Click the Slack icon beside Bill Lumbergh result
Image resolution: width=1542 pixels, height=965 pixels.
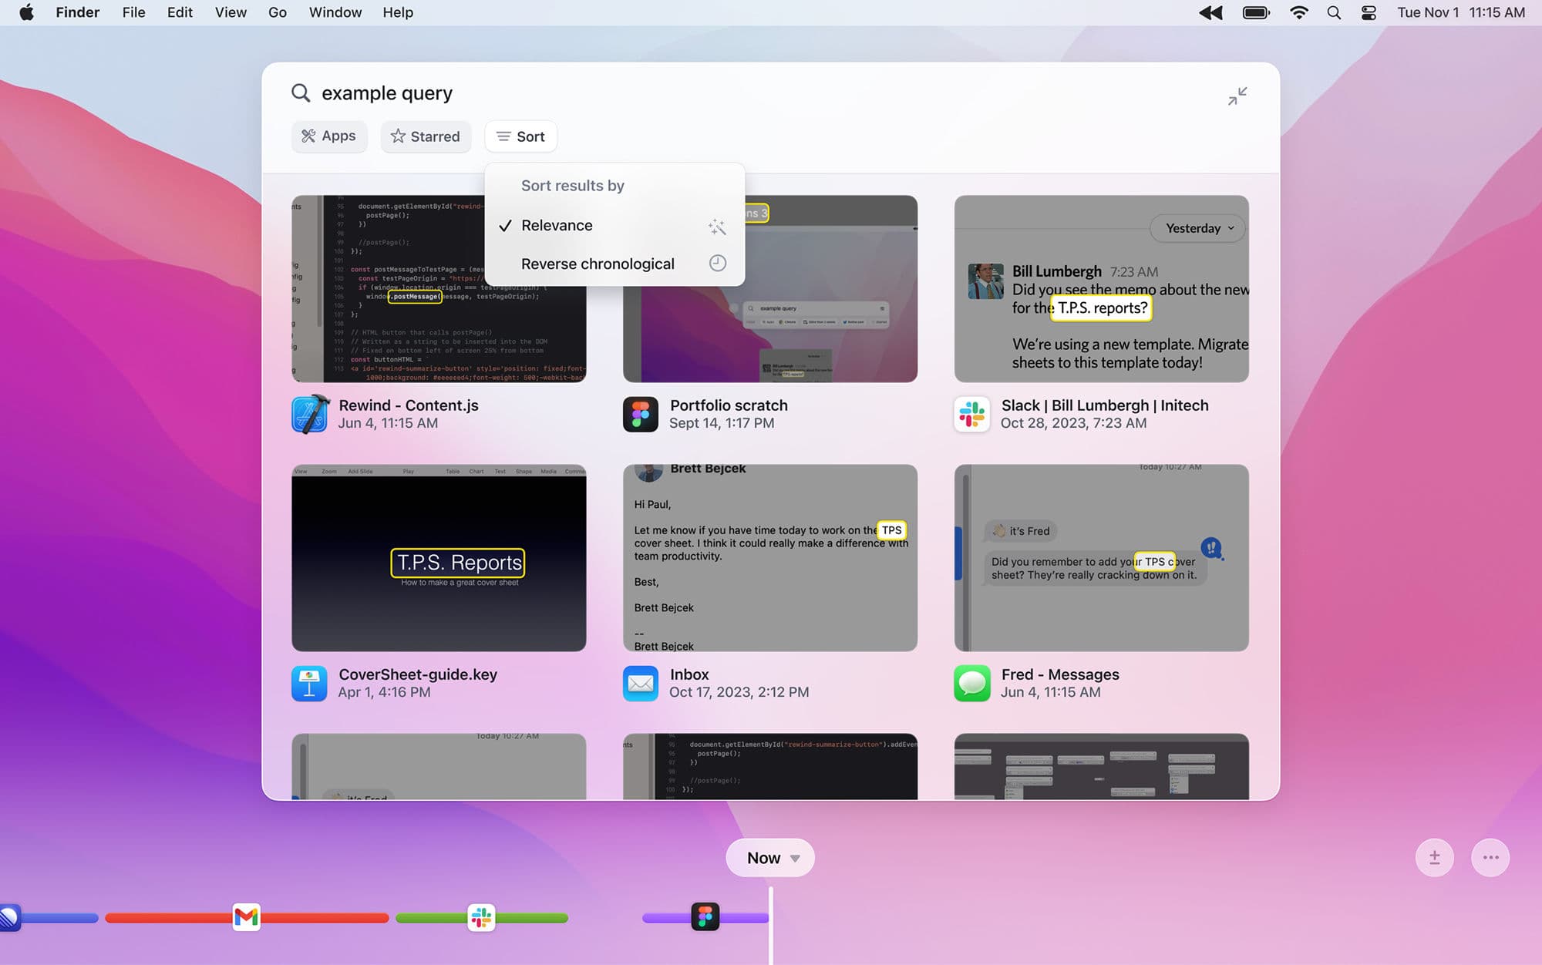[972, 414]
